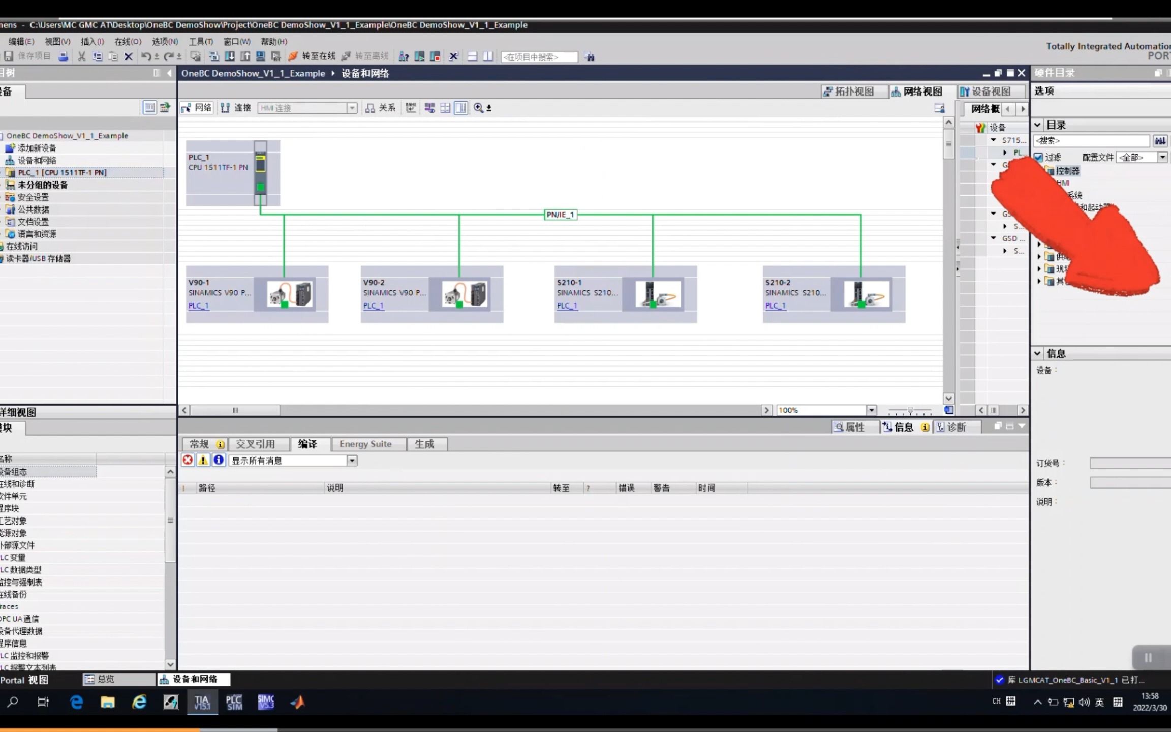This screenshot has width=1171, height=732.
Task: Split editor space horizontally
Action: point(472,56)
